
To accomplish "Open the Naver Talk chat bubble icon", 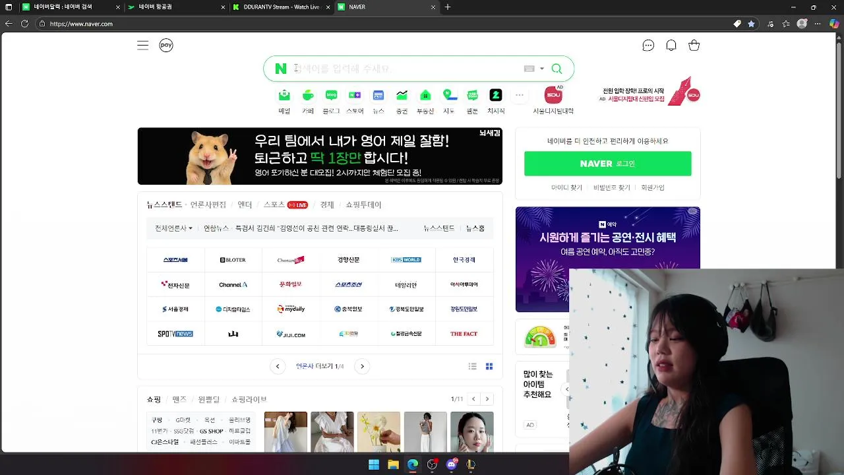I will pos(648,46).
